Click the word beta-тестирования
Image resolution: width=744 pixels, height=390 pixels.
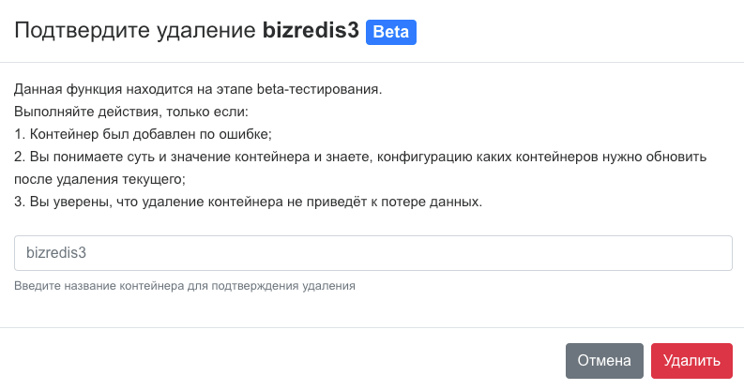pos(325,90)
